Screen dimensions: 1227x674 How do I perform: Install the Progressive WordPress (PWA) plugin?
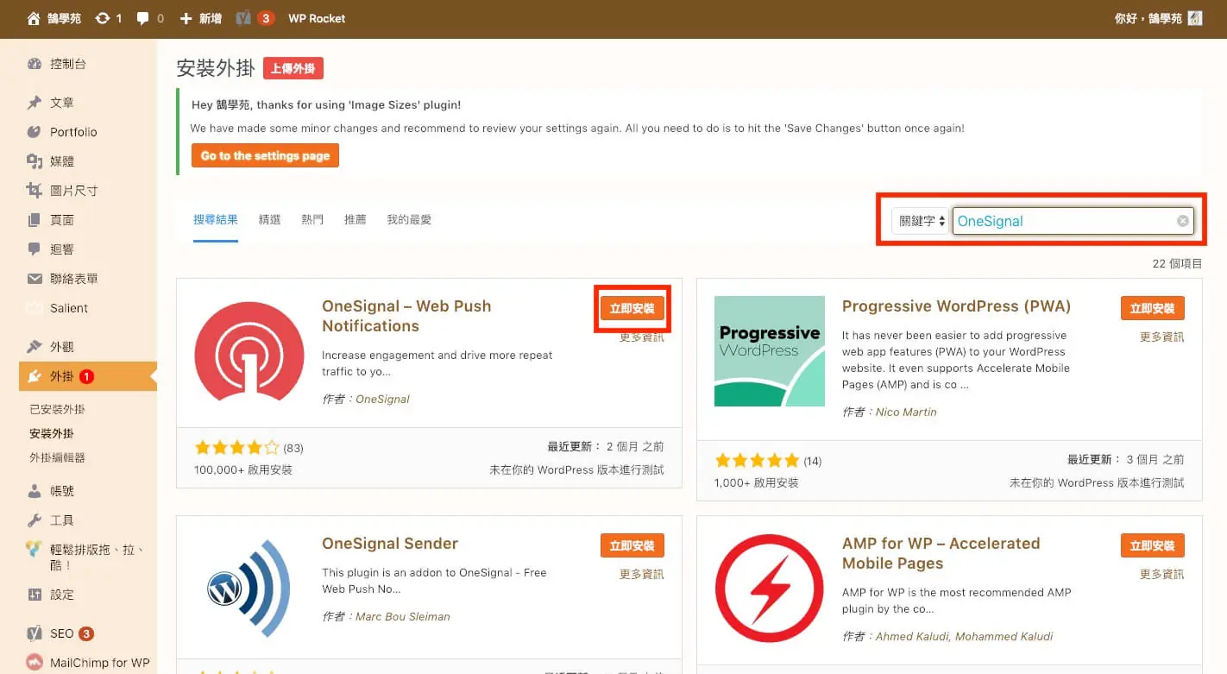(x=1153, y=308)
